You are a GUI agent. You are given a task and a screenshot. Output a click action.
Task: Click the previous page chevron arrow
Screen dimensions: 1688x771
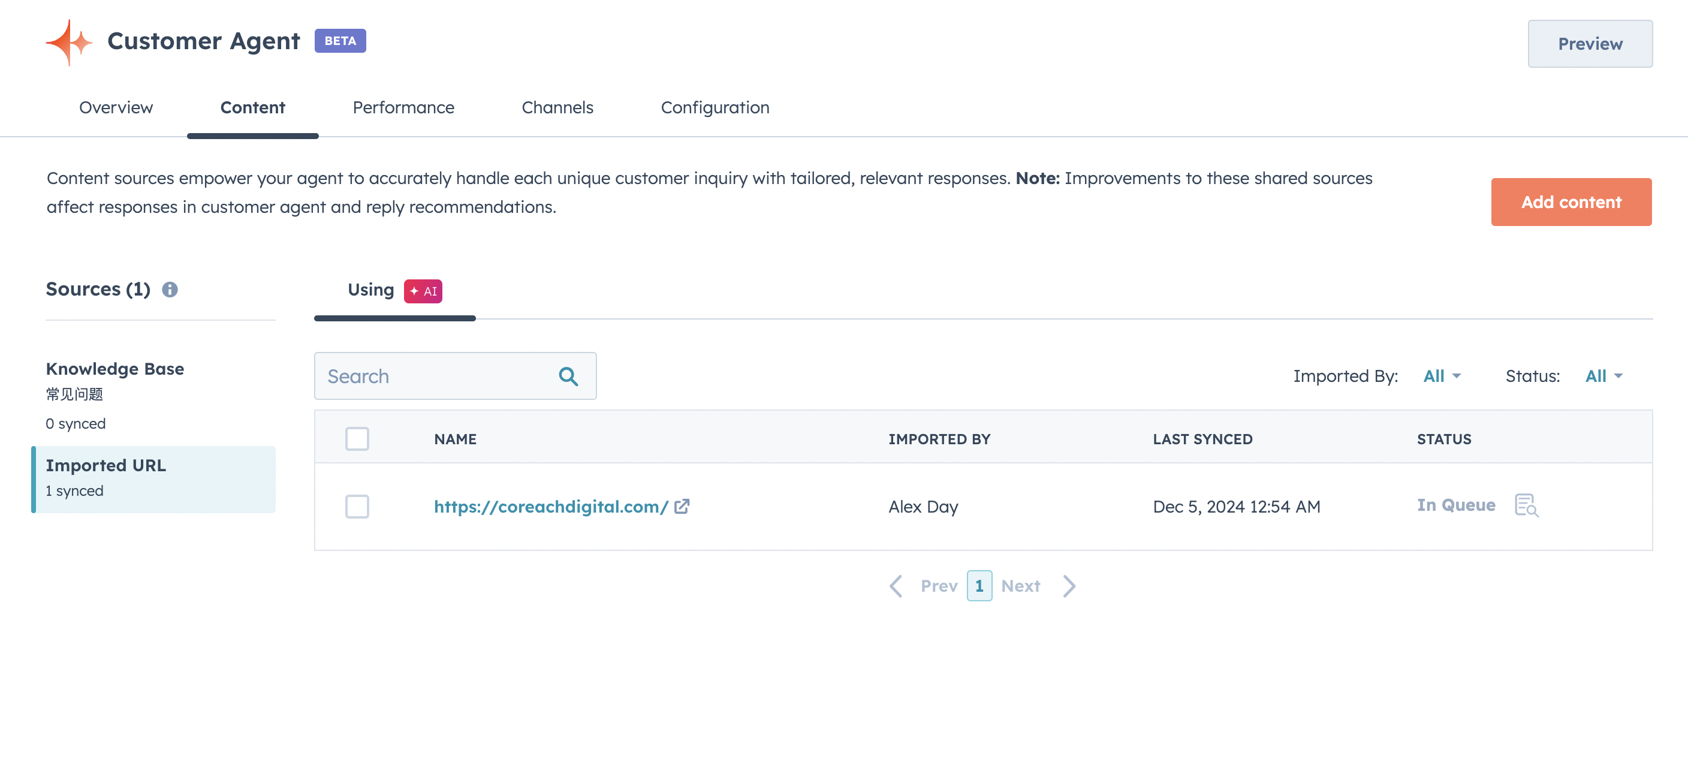point(896,586)
